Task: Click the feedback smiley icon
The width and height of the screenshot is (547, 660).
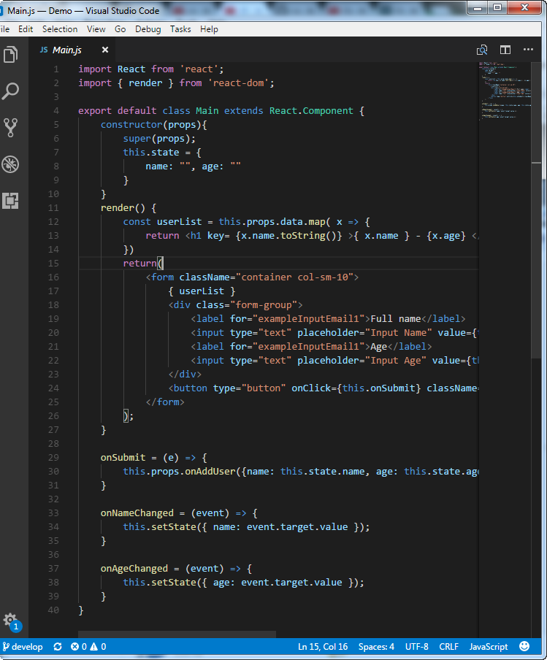Action: tap(524, 646)
